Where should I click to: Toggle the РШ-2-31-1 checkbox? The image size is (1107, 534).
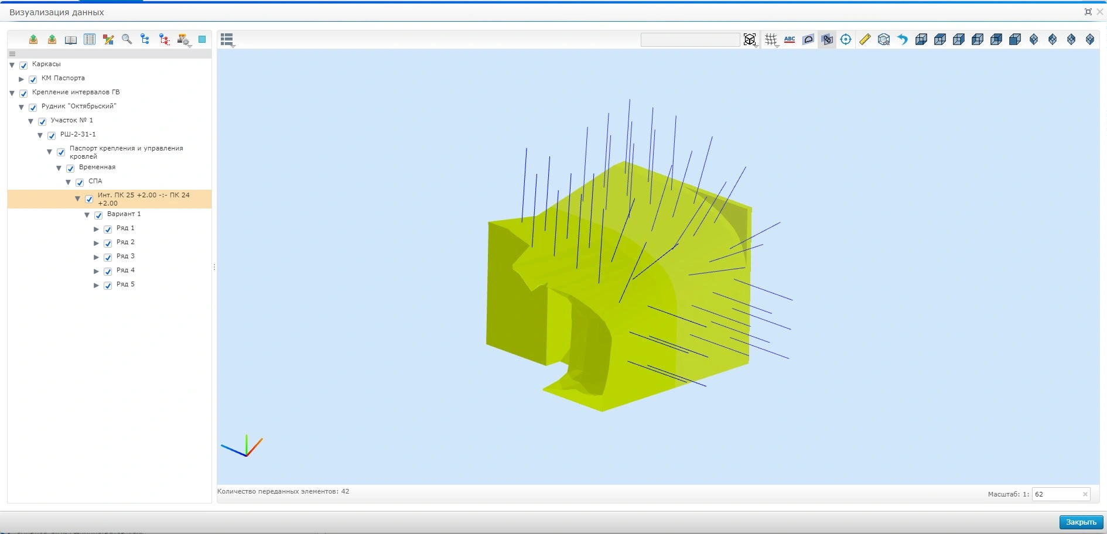52,135
